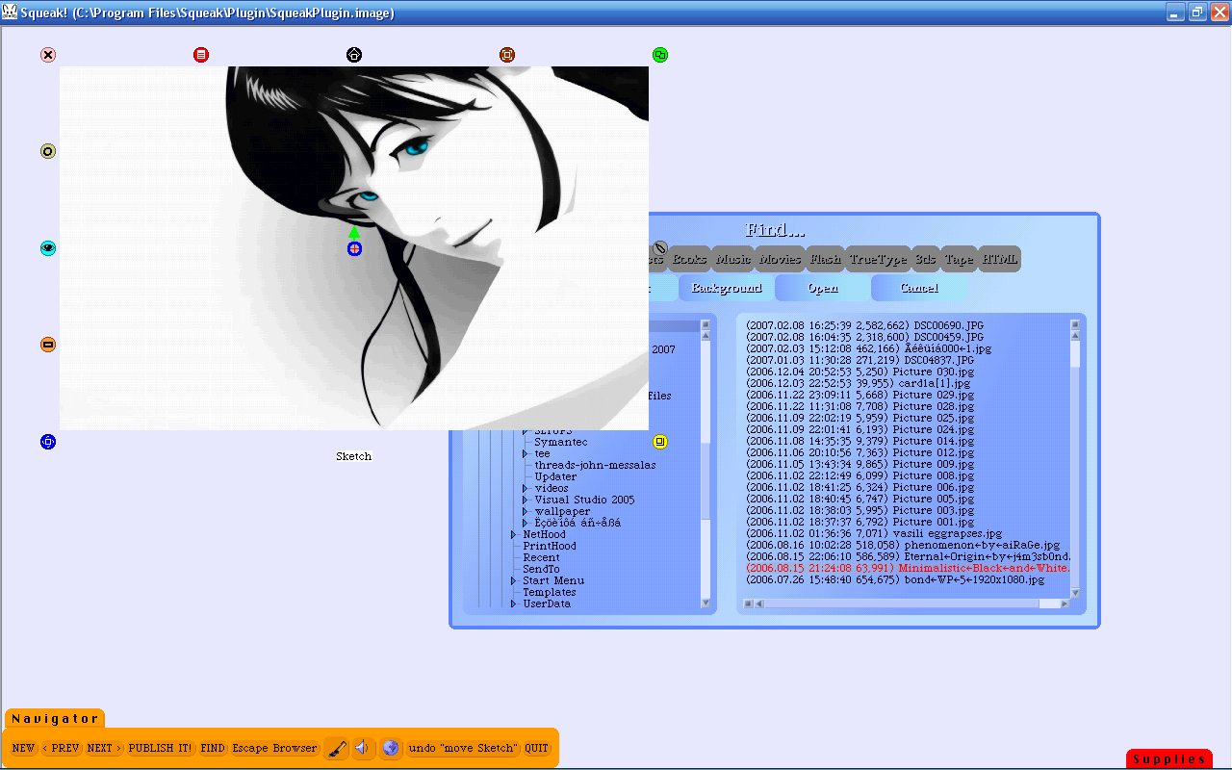Switch to the 3ds tab
This screenshot has height=770, width=1232.
925,259
